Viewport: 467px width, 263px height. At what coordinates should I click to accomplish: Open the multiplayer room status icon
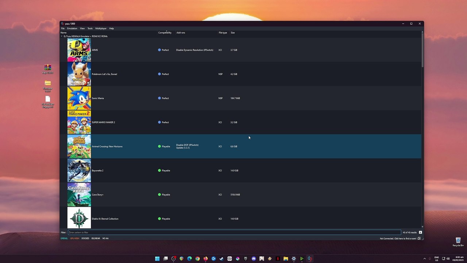pyautogui.click(x=419, y=239)
